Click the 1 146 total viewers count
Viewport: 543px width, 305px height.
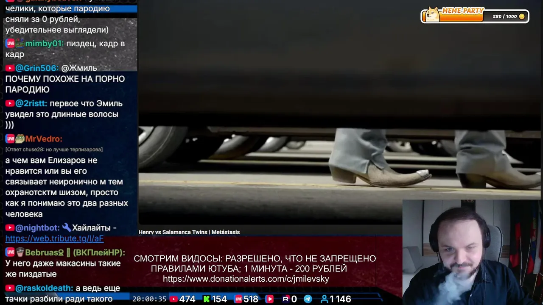[x=341, y=299]
